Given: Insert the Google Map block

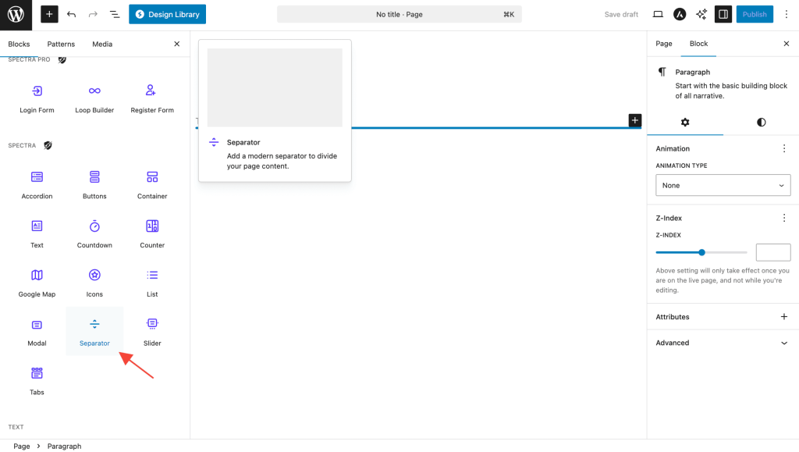Looking at the screenshot, I should (37, 282).
